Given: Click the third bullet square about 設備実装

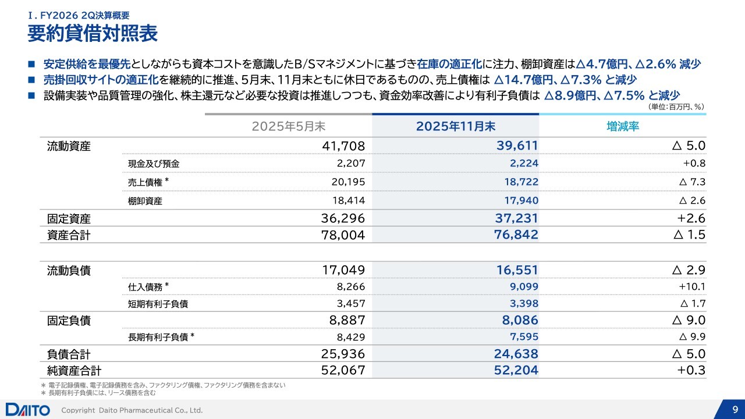Looking at the screenshot, I should coord(31,95).
